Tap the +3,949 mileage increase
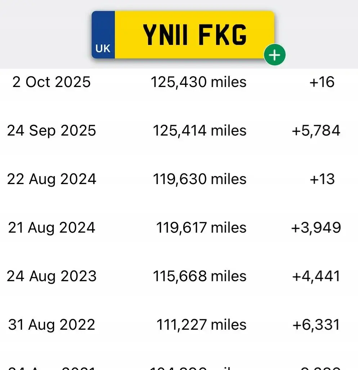This screenshot has height=370, width=358. tap(316, 228)
